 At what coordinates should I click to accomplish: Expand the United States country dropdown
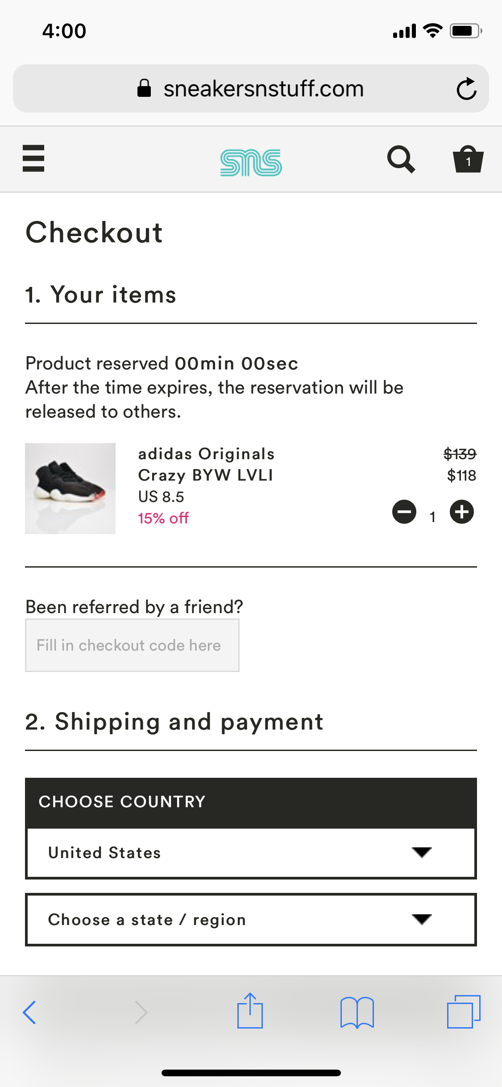coord(251,853)
